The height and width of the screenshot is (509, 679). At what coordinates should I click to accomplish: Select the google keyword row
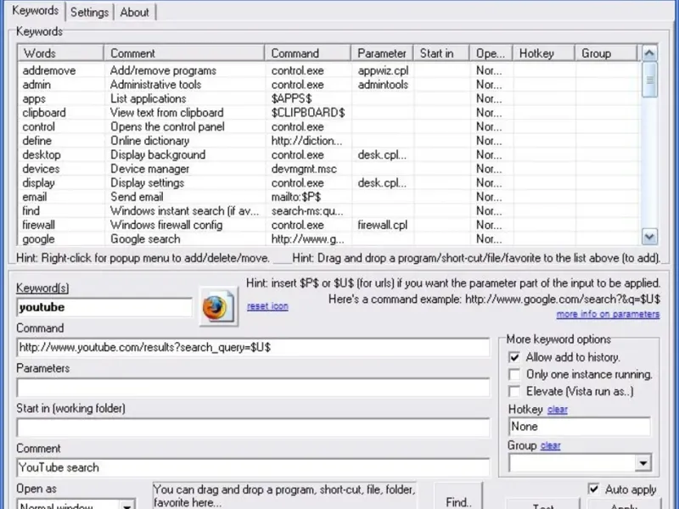pyautogui.click(x=328, y=239)
